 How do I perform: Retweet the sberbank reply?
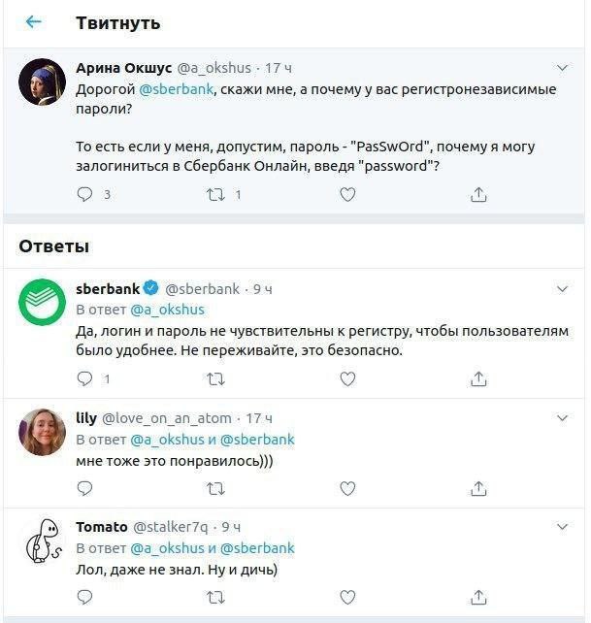pos(216,378)
